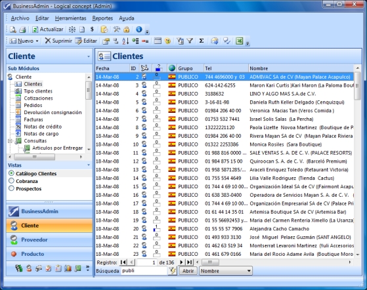This screenshot has height=290, width=367.
Task: Open the Herramientas menu
Action: [x=70, y=18]
